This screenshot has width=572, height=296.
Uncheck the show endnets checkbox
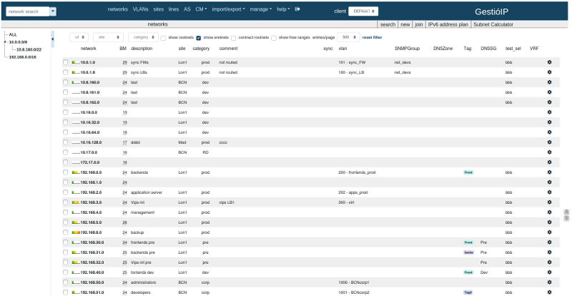tap(199, 37)
